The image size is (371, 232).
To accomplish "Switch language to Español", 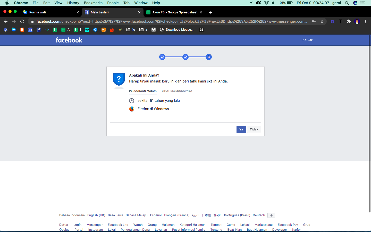I will [156, 215].
